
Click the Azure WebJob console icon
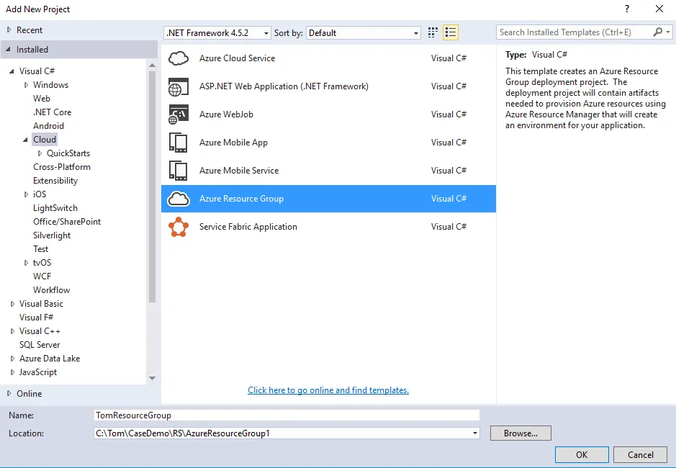[179, 114]
